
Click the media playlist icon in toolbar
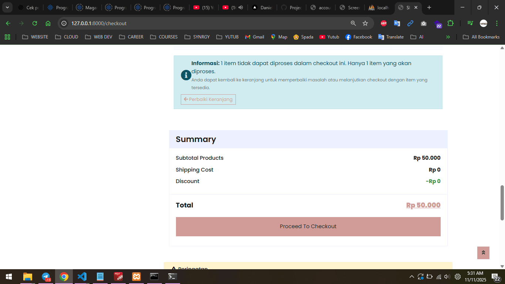pos(470,23)
